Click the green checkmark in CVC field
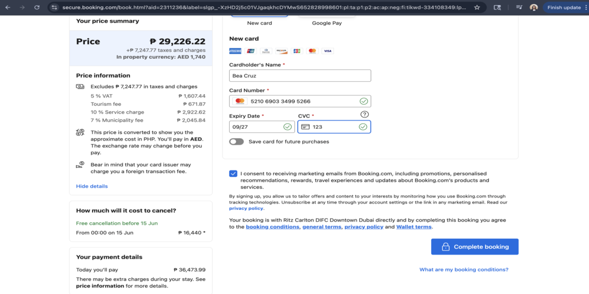The width and height of the screenshot is (589, 294). tap(362, 127)
